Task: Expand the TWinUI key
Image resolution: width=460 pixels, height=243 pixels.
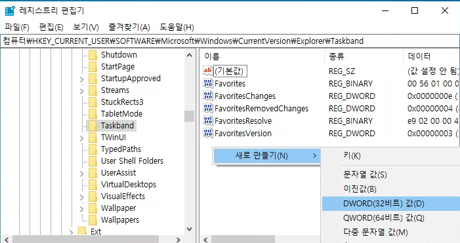Action: (82, 138)
